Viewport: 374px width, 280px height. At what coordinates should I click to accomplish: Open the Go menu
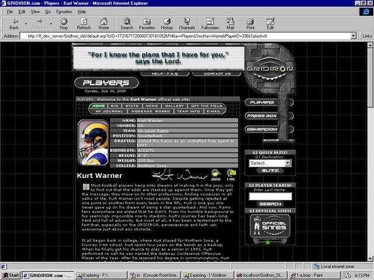[x=48, y=12]
